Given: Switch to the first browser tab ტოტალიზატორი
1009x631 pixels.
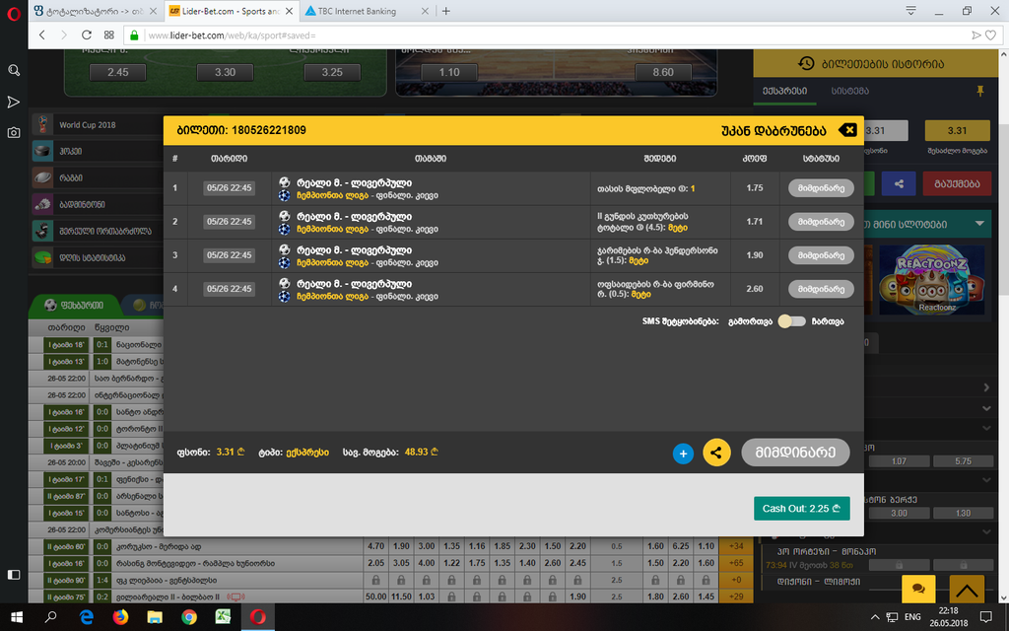Looking at the screenshot, I should tap(96, 11).
